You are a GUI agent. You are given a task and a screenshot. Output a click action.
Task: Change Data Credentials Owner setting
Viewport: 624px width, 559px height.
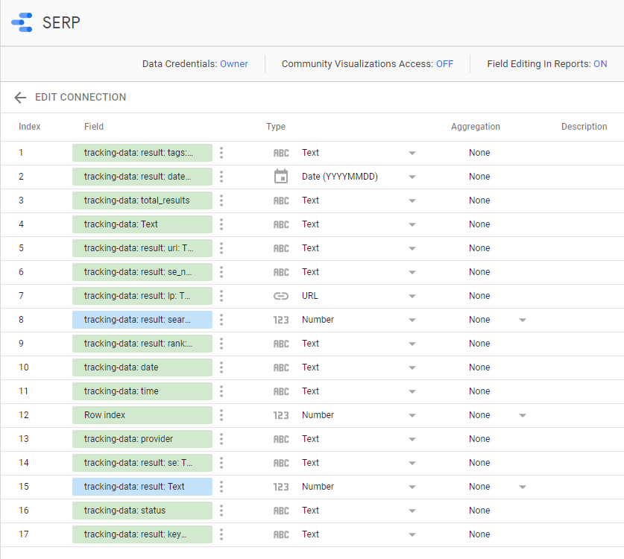(233, 64)
